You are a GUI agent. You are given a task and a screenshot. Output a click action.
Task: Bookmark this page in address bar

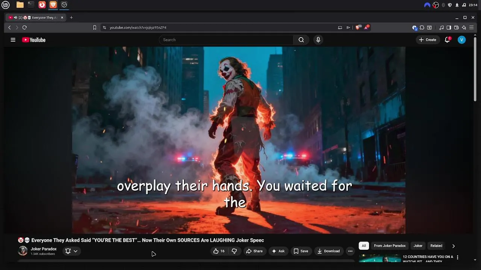click(x=95, y=27)
